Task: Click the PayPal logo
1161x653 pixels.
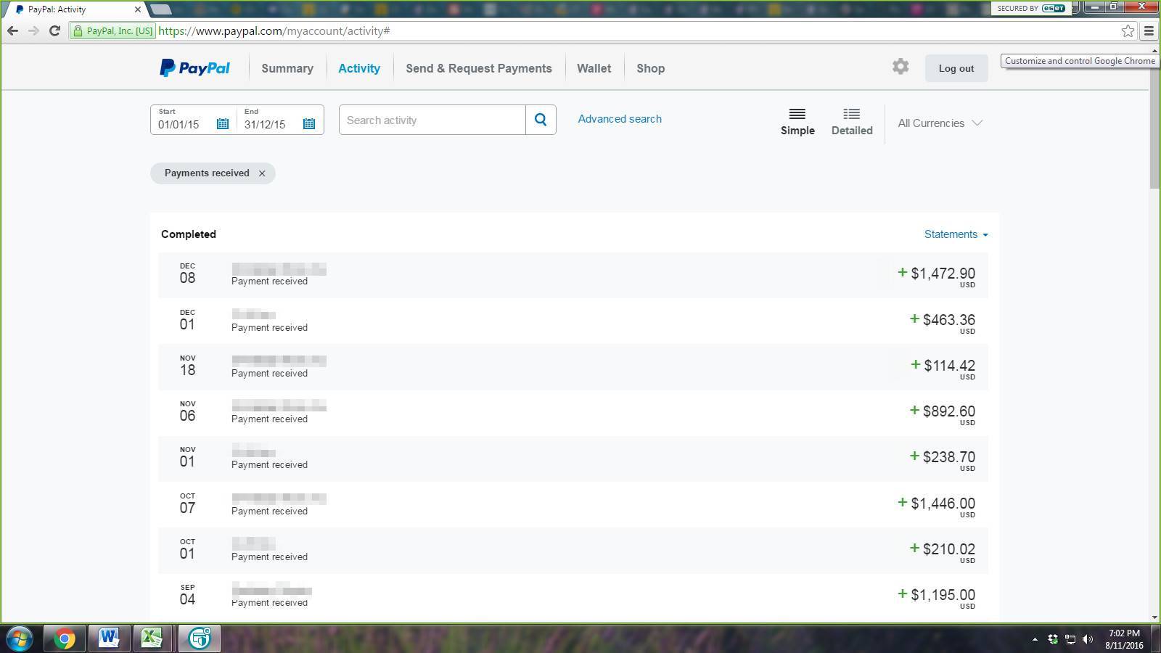Action: (194, 68)
